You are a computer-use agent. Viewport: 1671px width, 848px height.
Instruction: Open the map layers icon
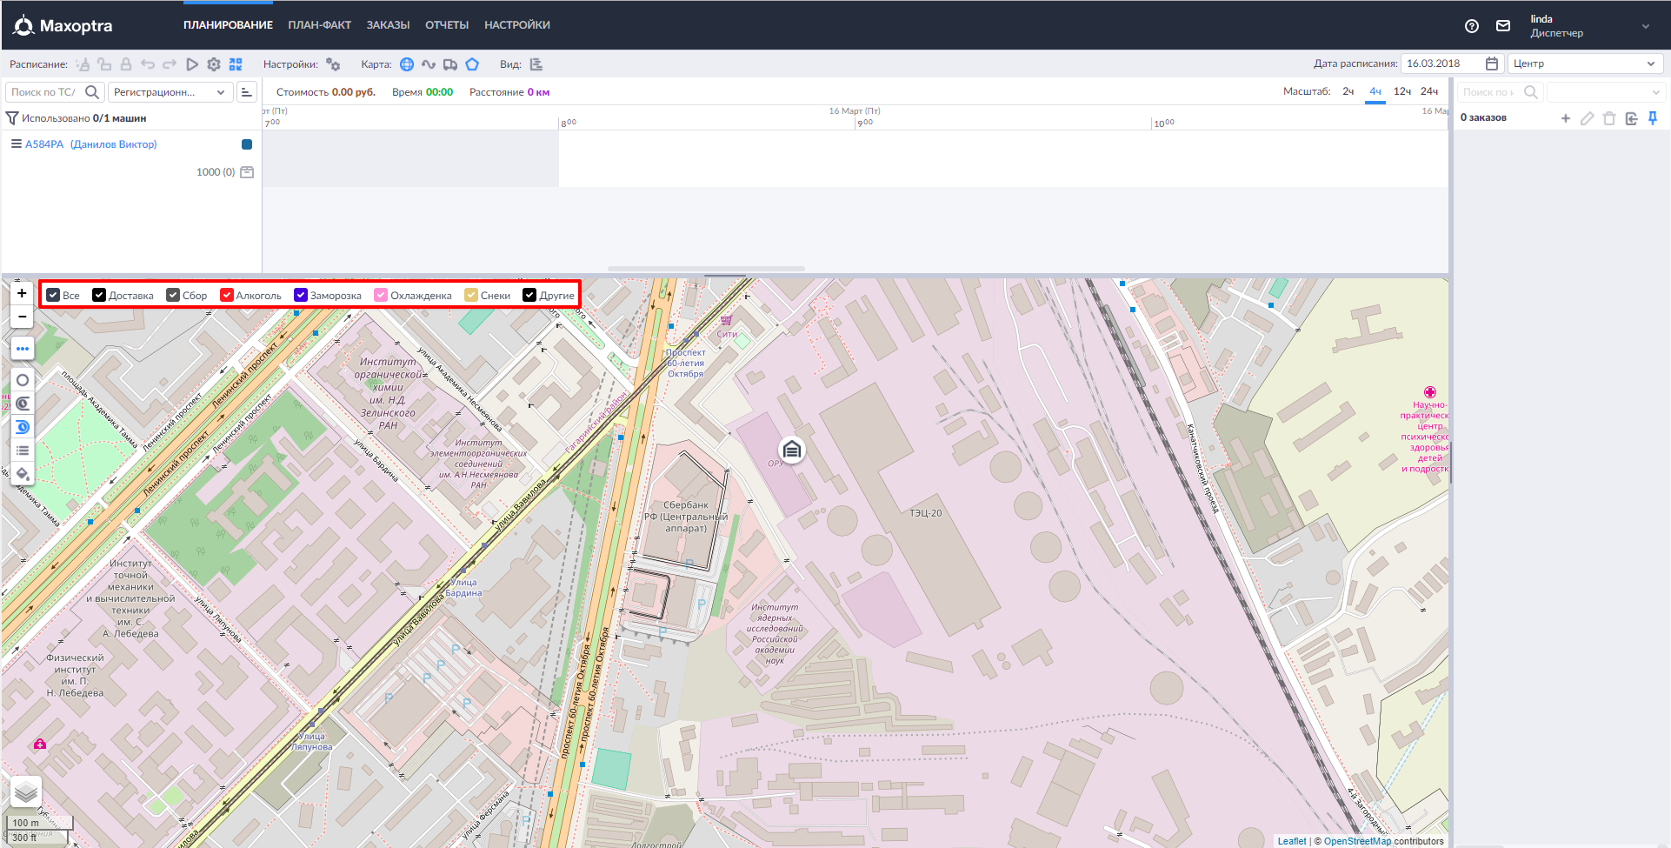click(26, 791)
